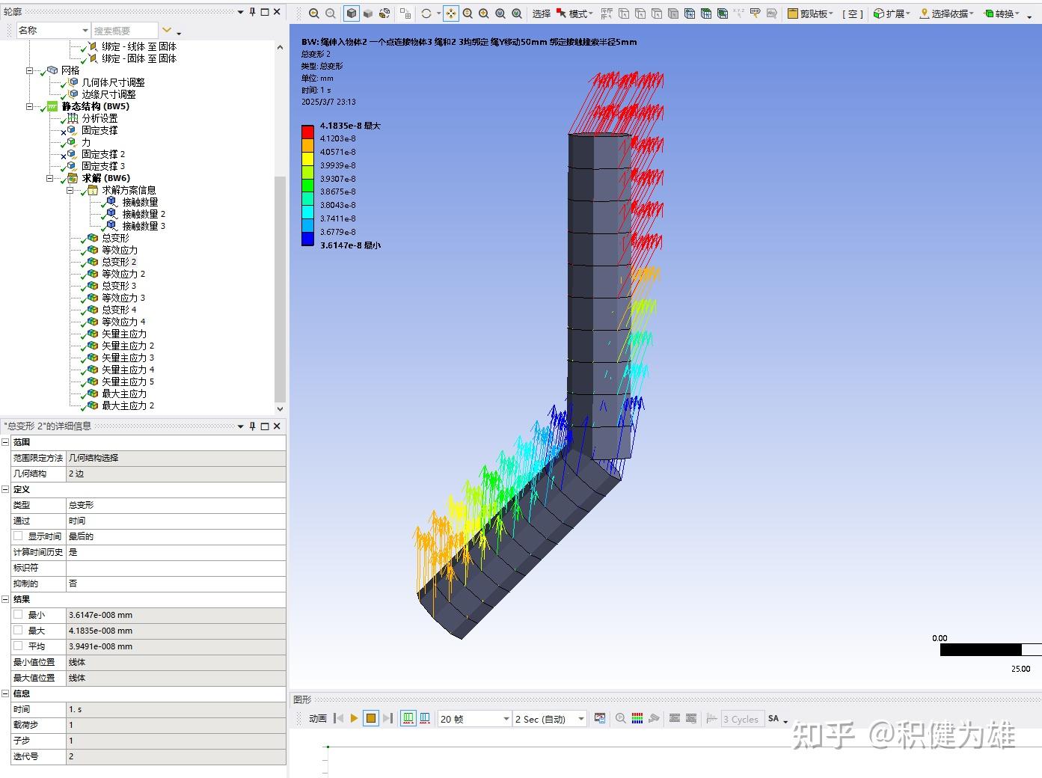Screen dimensions: 1042x778
Task: Open the extend (扩展) selection menu
Action: click(892, 13)
